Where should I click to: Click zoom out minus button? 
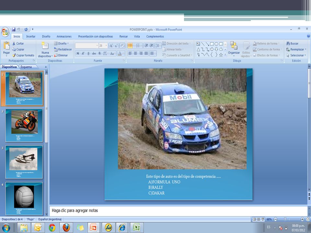[x=275, y=219]
